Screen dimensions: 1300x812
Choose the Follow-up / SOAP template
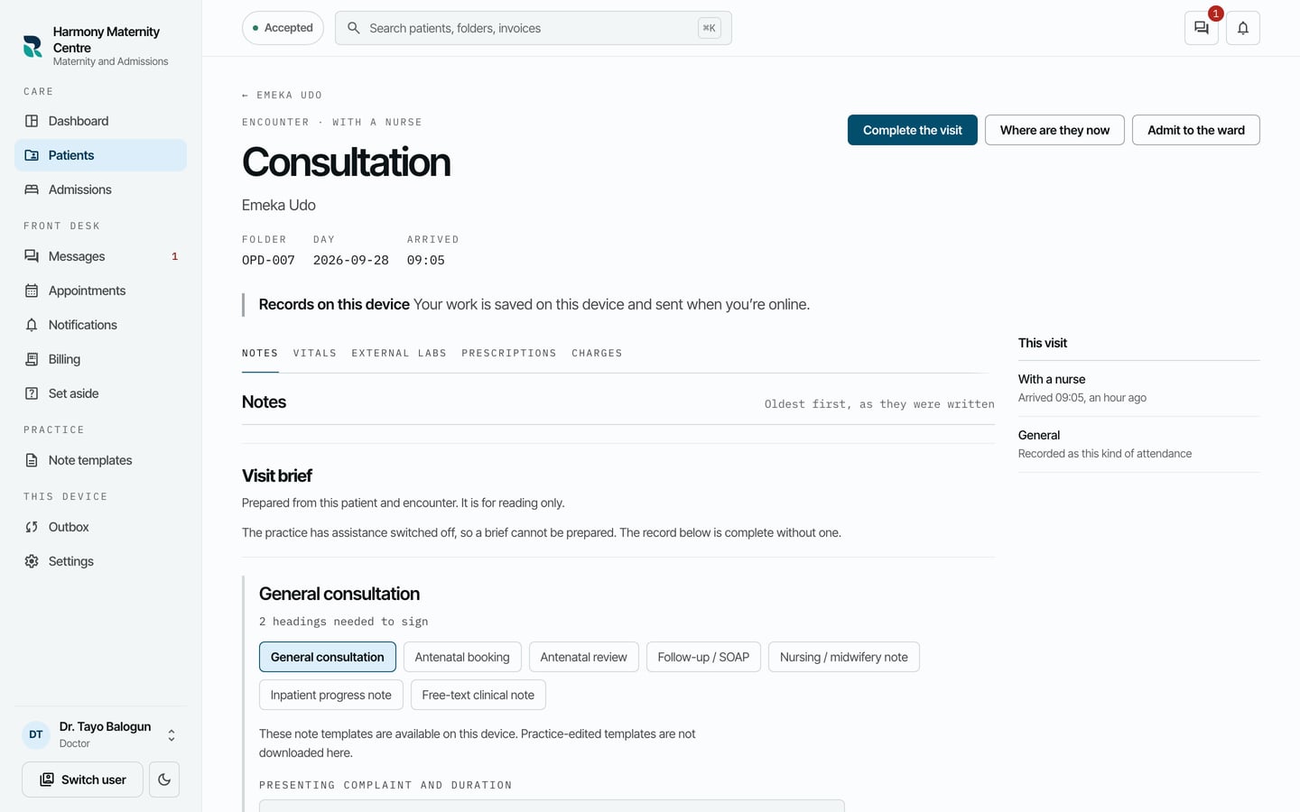pos(703,657)
